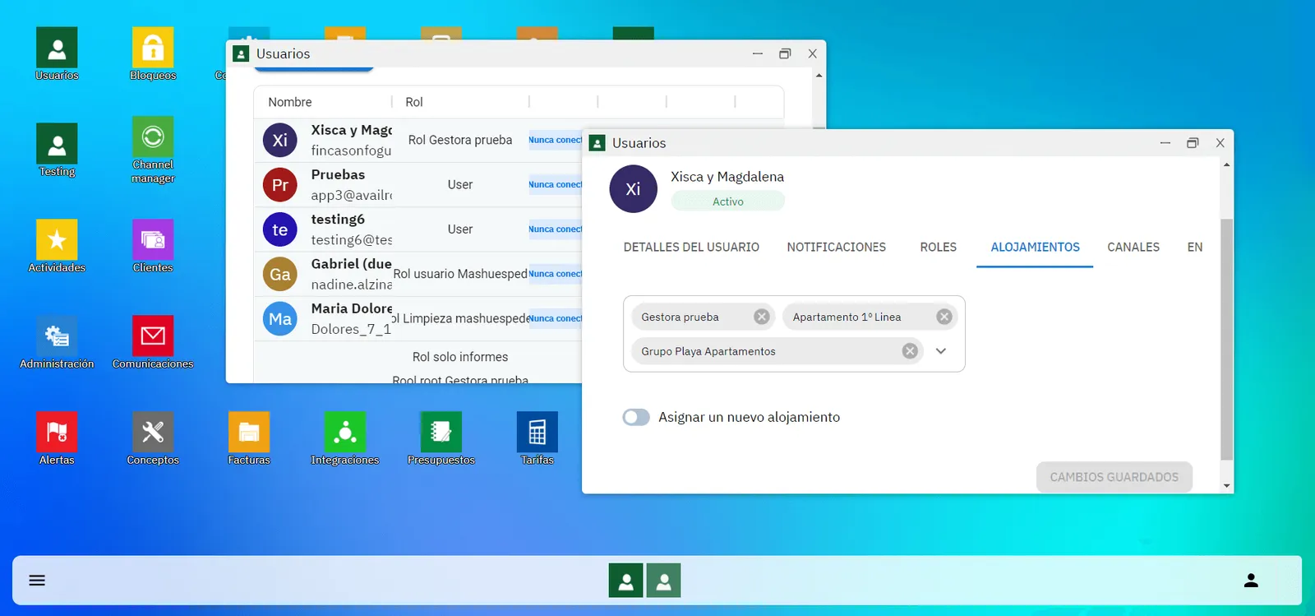
Task: Select the Pruebas user row
Action: [x=418, y=185]
